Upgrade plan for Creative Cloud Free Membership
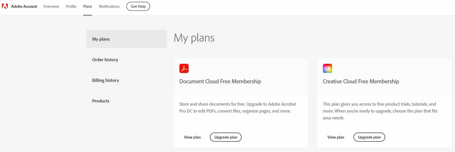 [369, 137]
